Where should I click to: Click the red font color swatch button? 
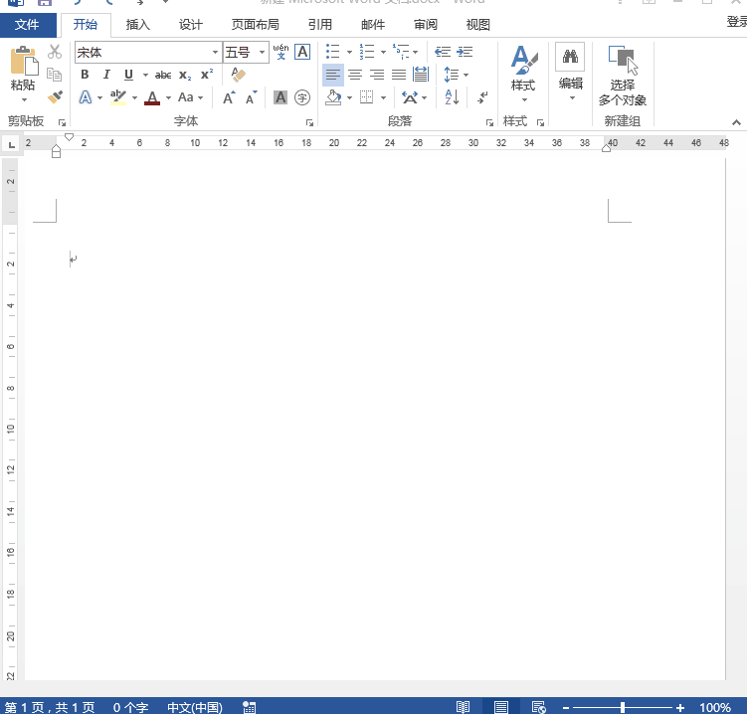pyautogui.click(x=151, y=97)
